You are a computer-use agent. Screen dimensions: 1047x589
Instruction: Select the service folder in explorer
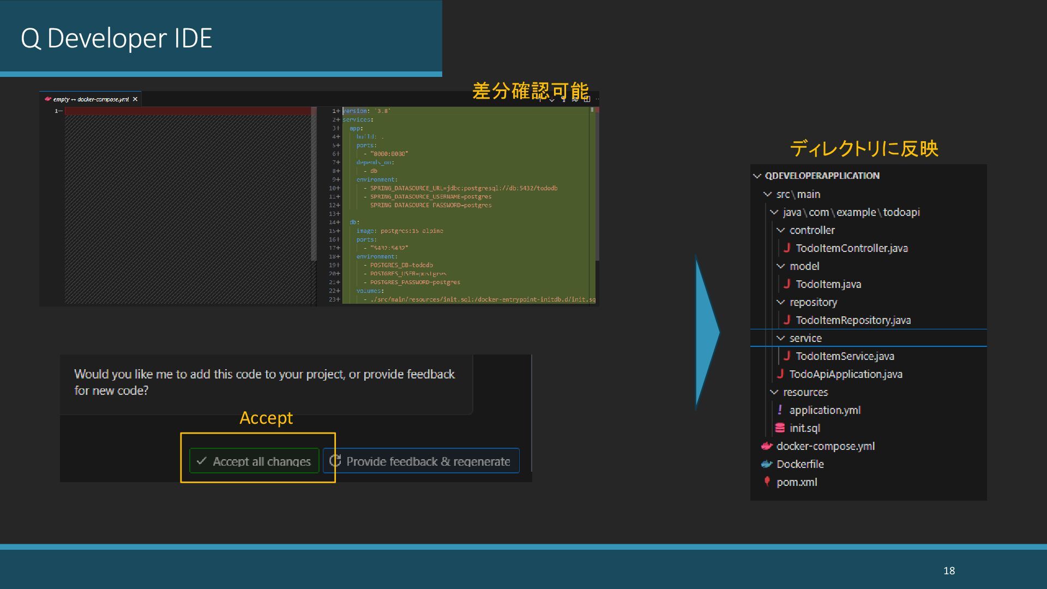(x=805, y=338)
